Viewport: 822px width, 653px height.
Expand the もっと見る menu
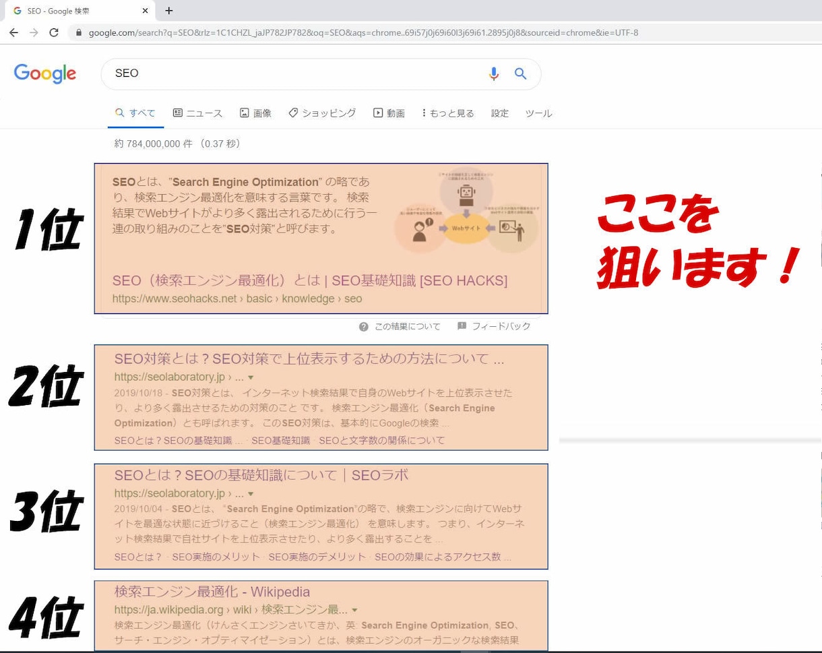pyautogui.click(x=448, y=113)
